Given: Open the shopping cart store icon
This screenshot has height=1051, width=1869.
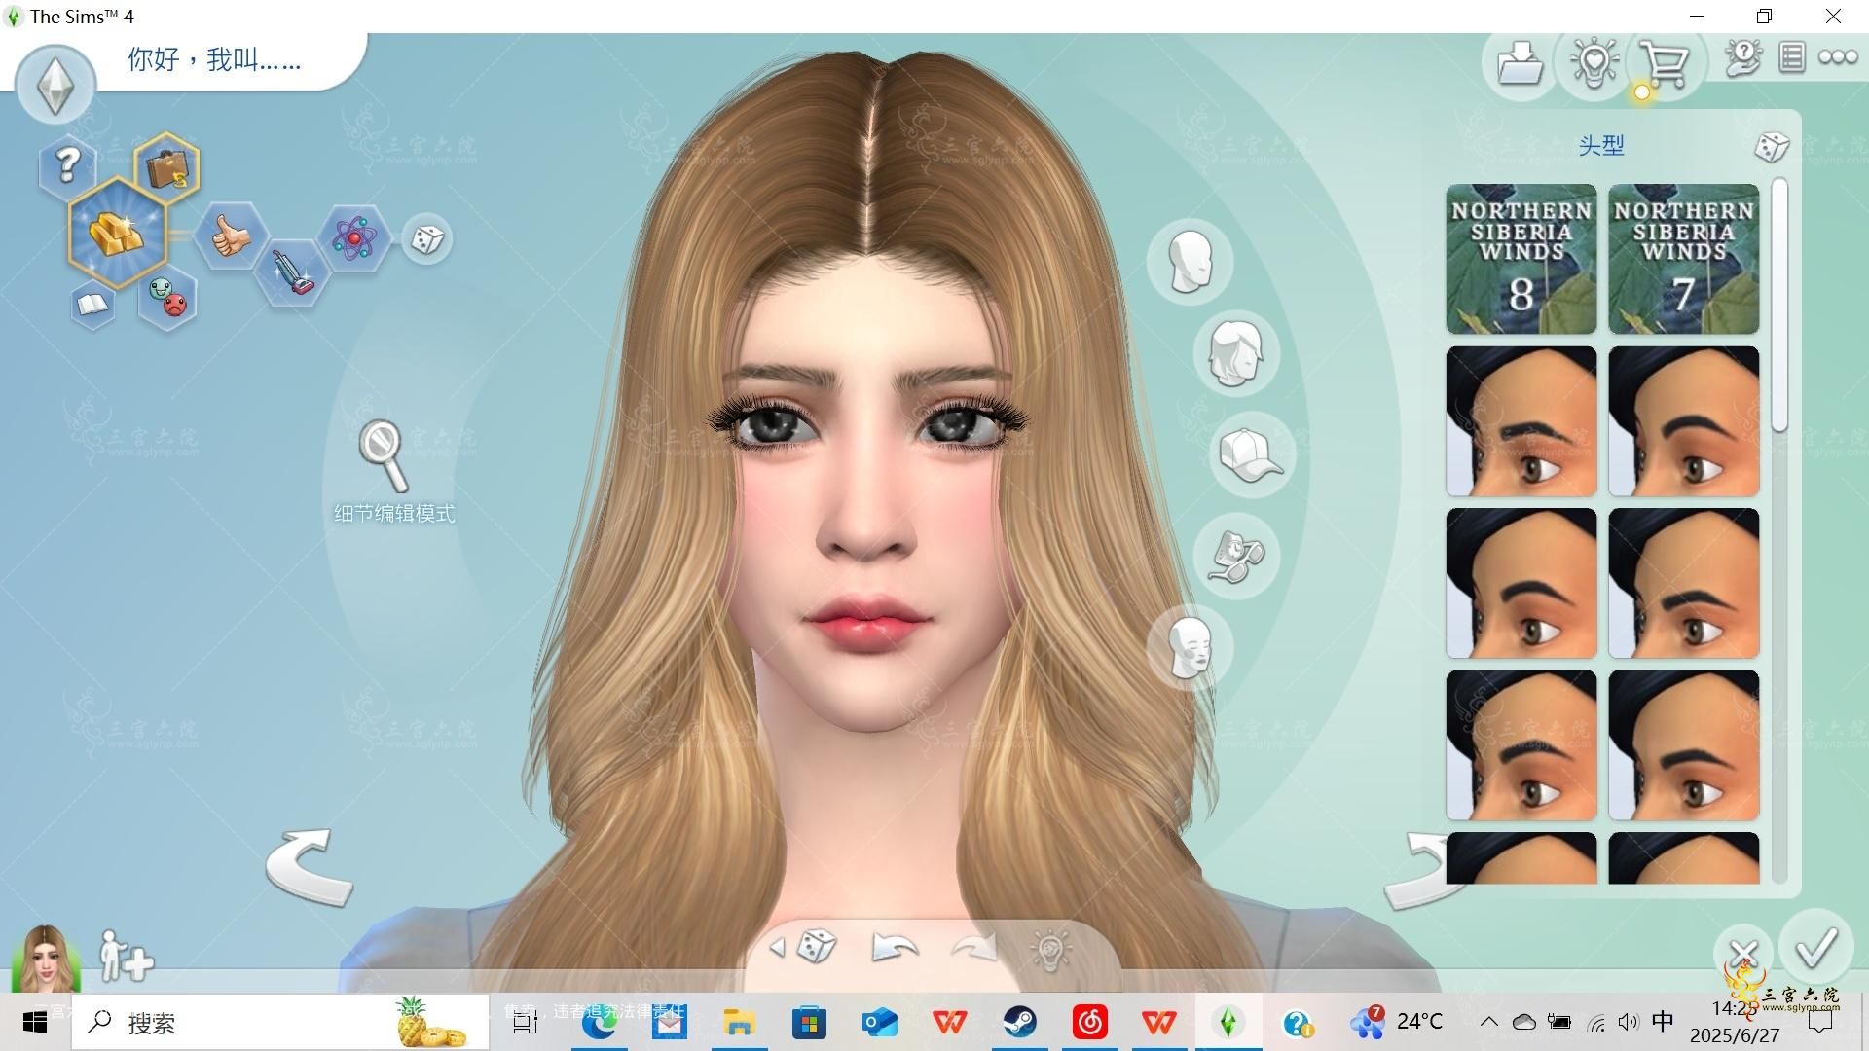Looking at the screenshot, I should [1665, 63].
